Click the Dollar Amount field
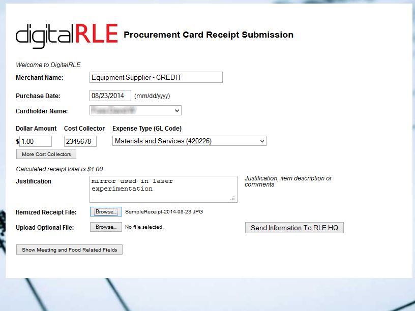The width and height of the screenshot is (415, 311). click(36, 141)
